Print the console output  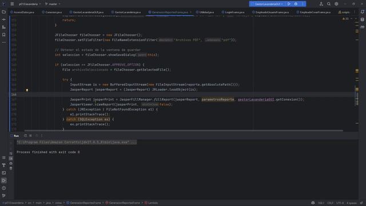pyautogui.click(x=11, y=163)
